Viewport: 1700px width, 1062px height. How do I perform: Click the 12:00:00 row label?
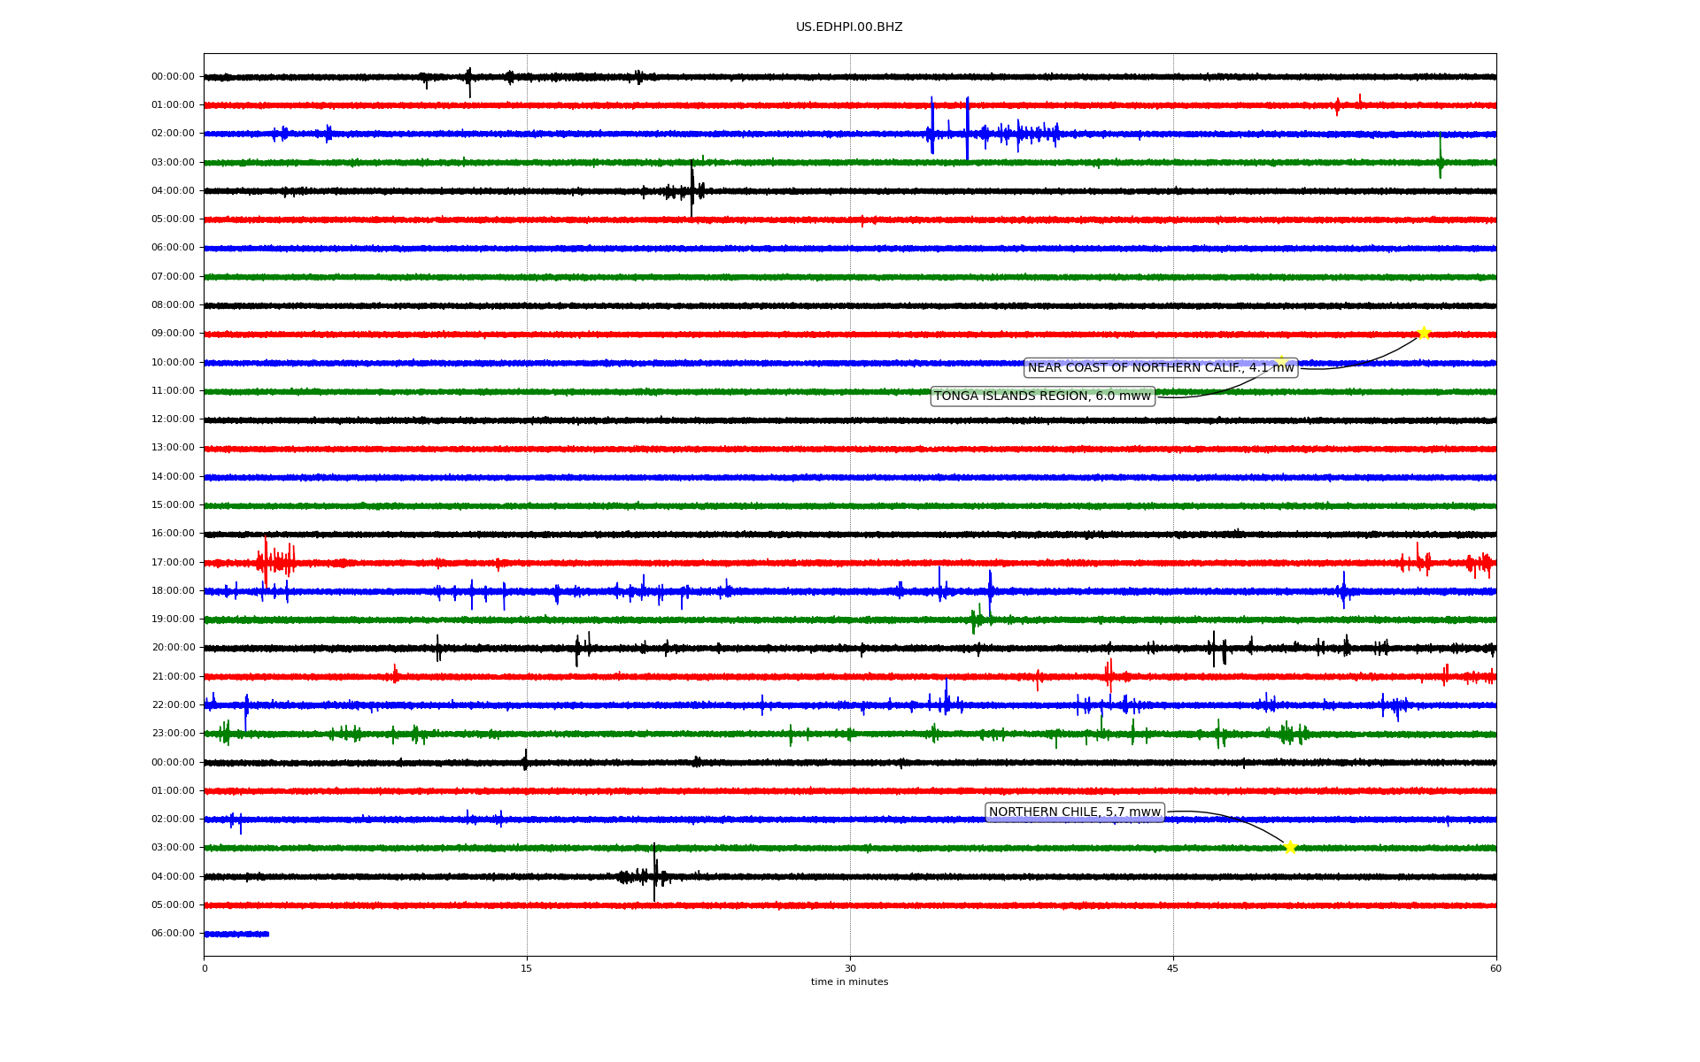173,419
